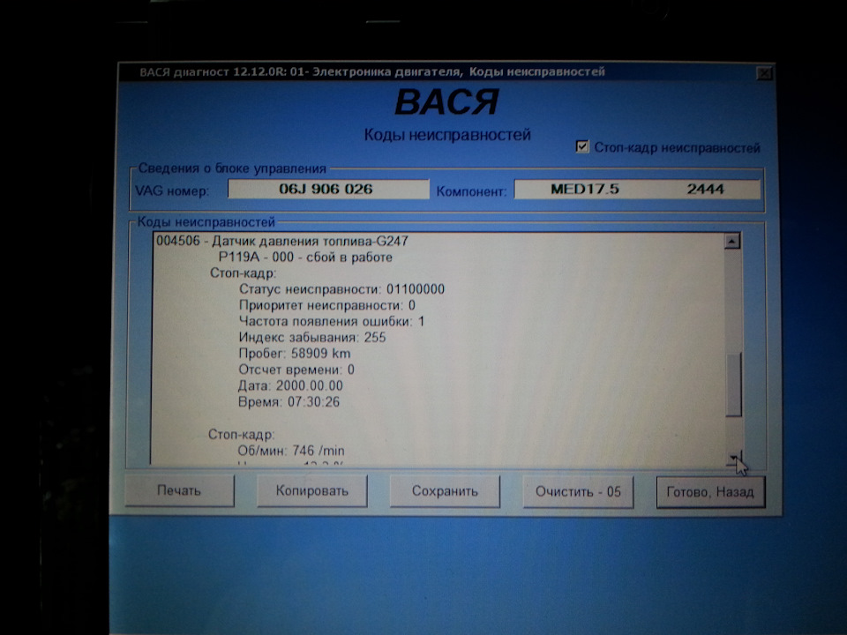The width and height of the screenshot is (847, 635).
Task: Click the Печать button
Action: (x=179, y=490)
